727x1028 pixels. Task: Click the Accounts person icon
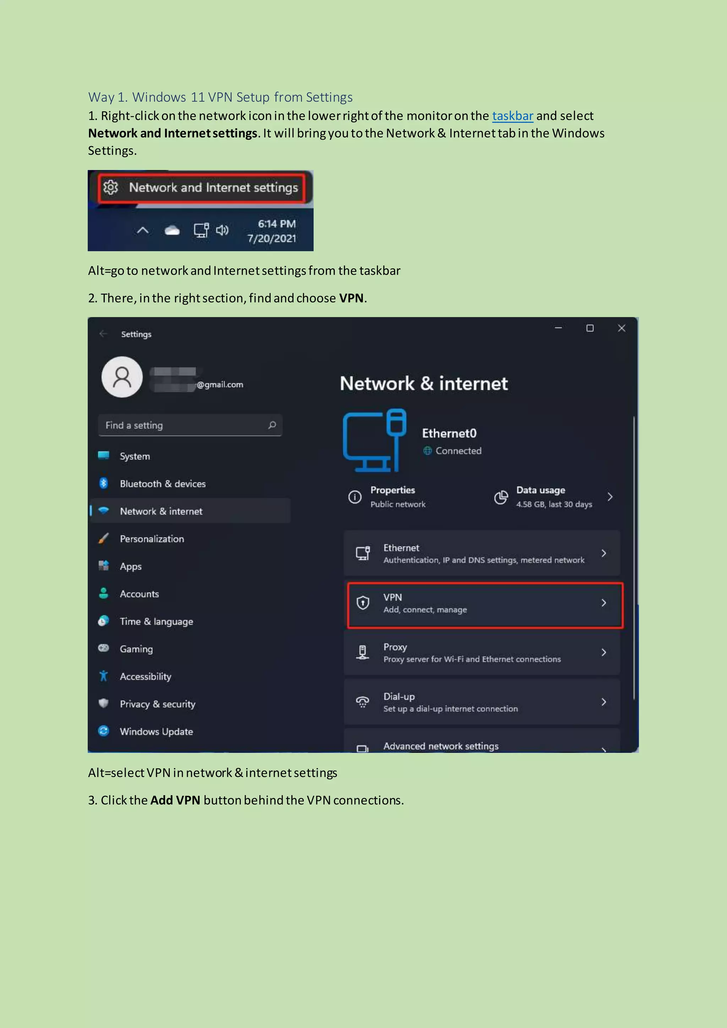pos(103,593)
